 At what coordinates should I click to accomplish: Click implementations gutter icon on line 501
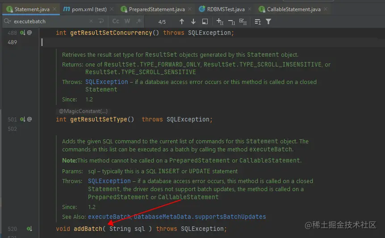click(23, 119)
